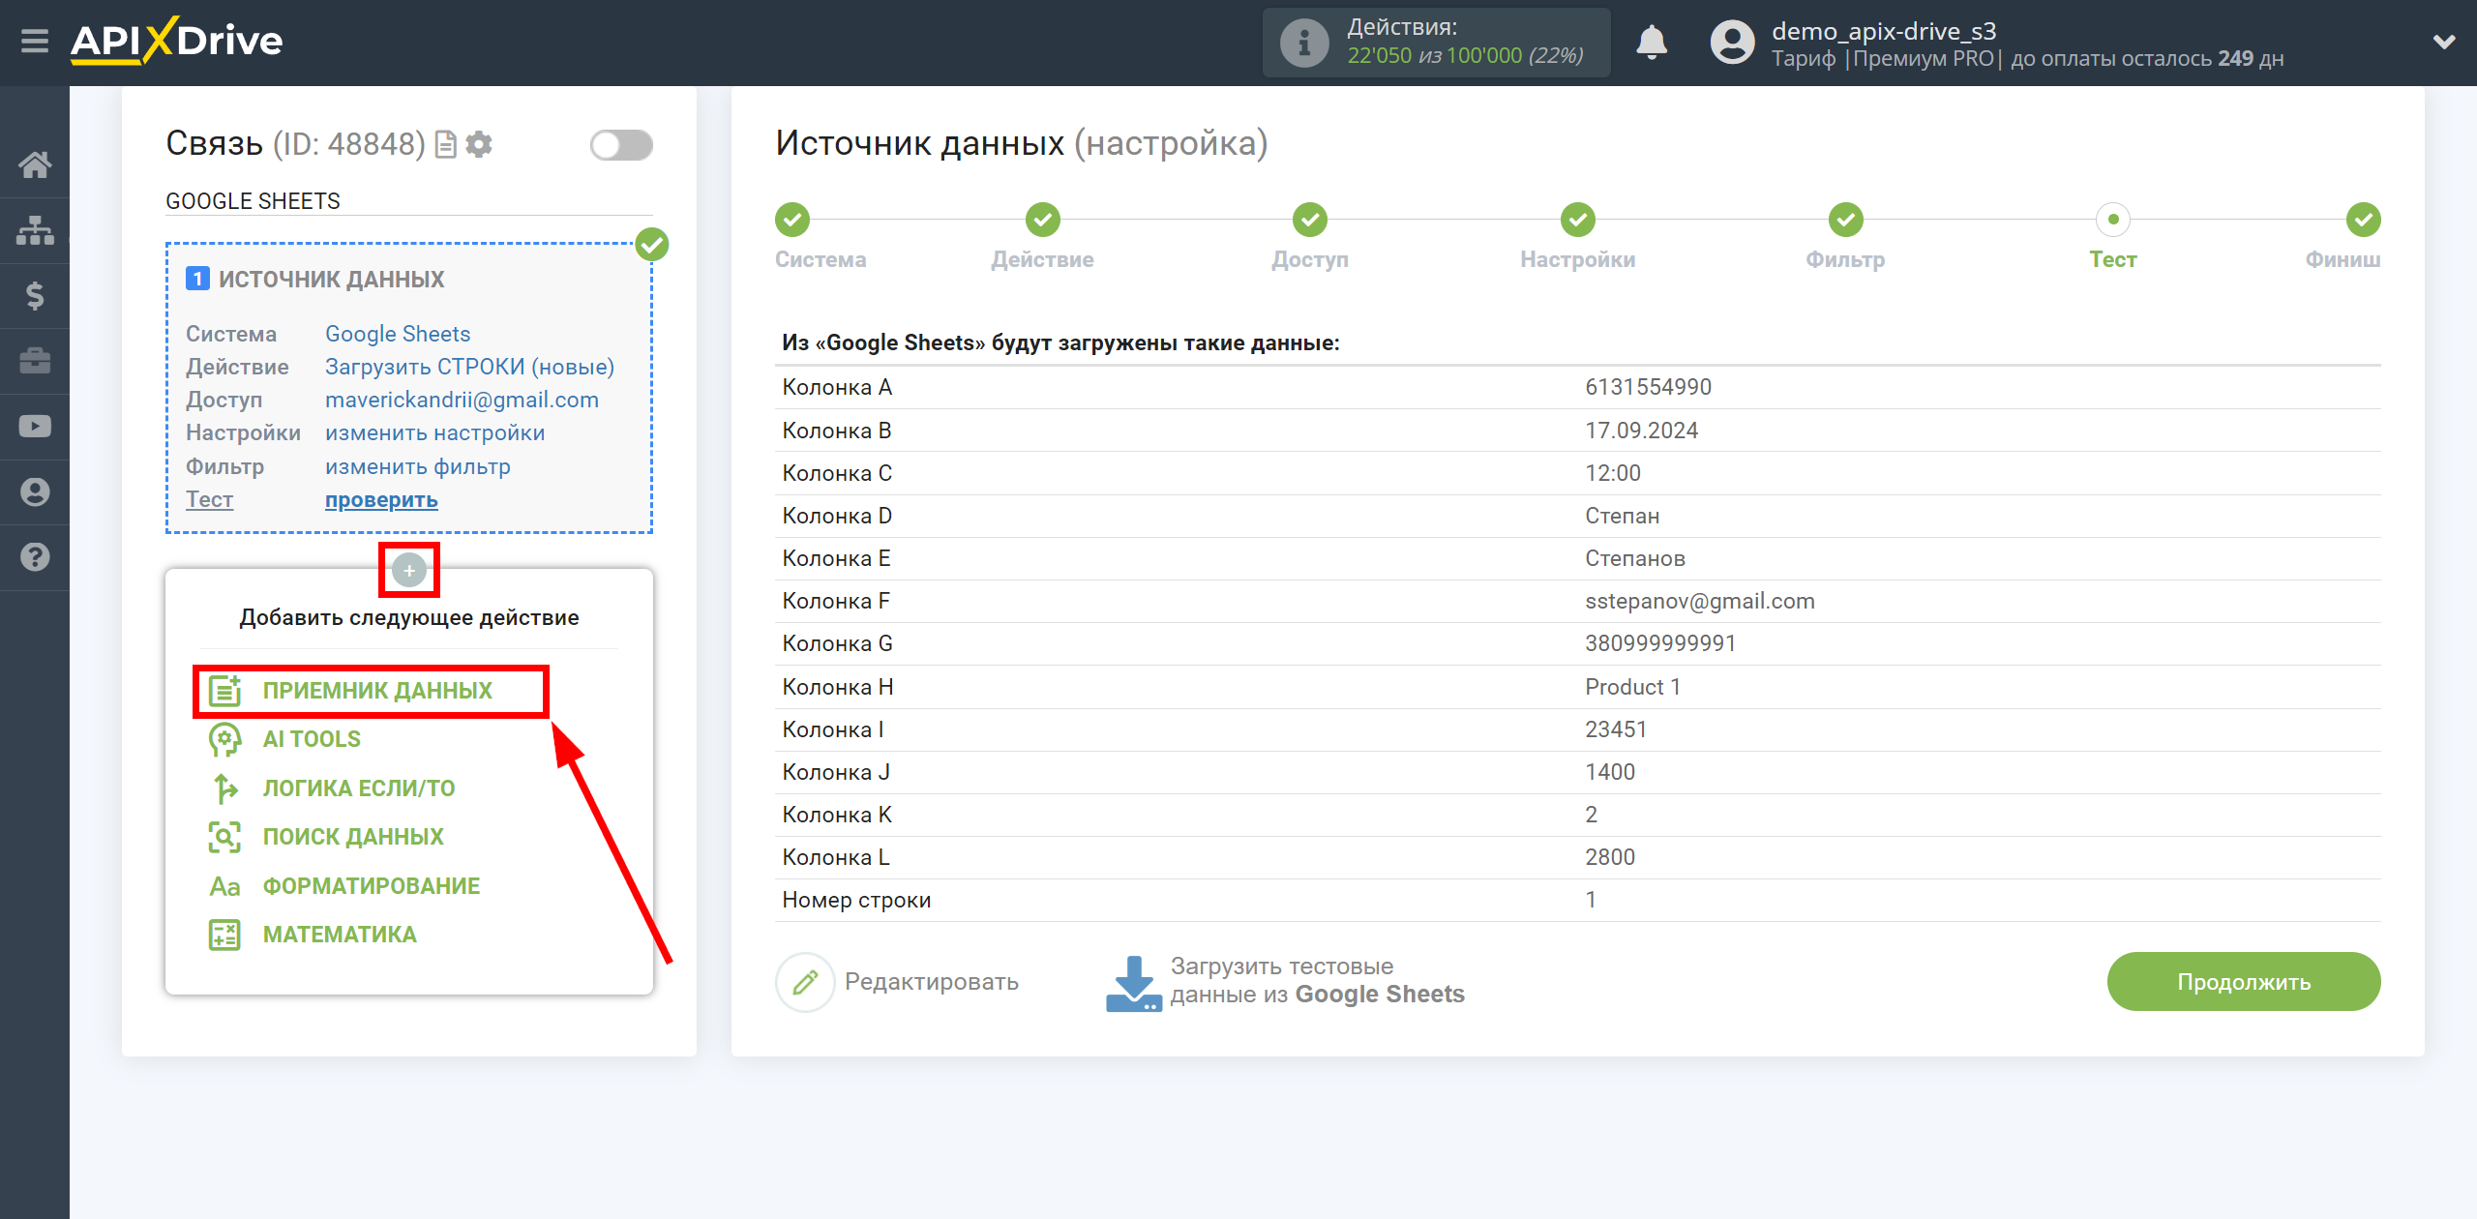Select 'ЛОГИКА ЕСЛИ/ТО' menu option
This screenshot has width=2477, height=1219.
point(359,788)
